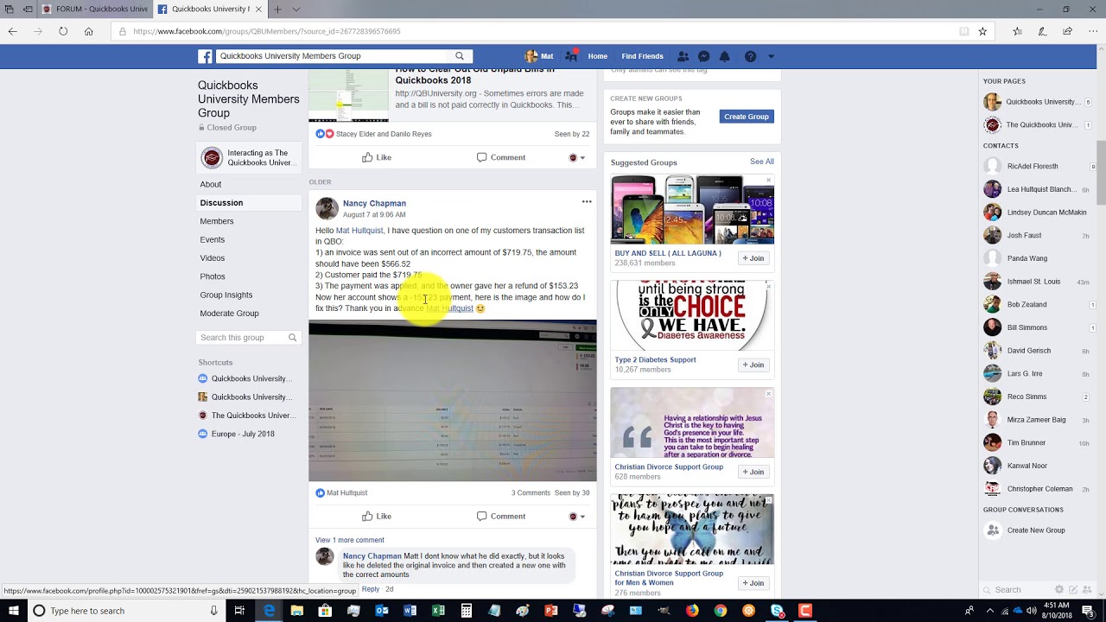Join Christian Divorce Support Group
The width and height of the screenshot is (1106, 622).
pyautogui.click(x=753, y=472)
